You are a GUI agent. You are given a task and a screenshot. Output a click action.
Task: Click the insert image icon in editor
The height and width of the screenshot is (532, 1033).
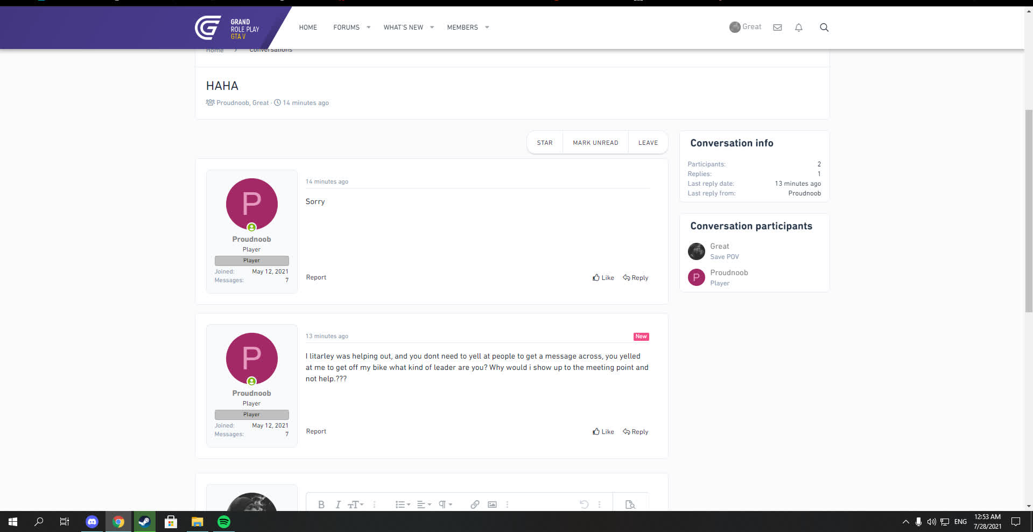[492, 505]
